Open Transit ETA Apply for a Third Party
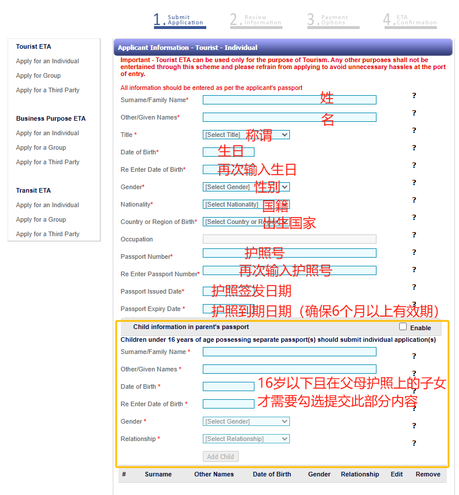 click(x=48, y=234)
